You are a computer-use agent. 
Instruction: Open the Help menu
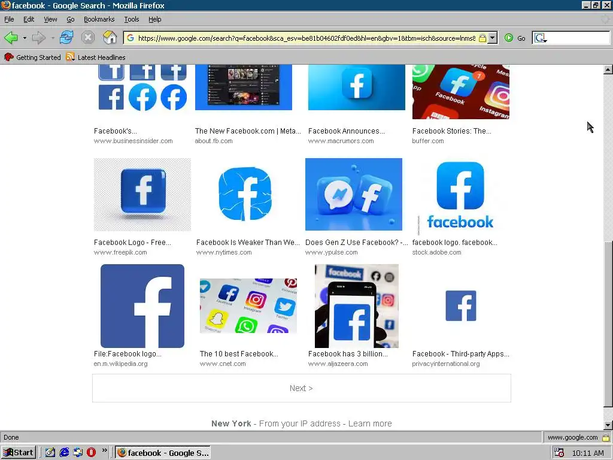[x=154, y=19]
